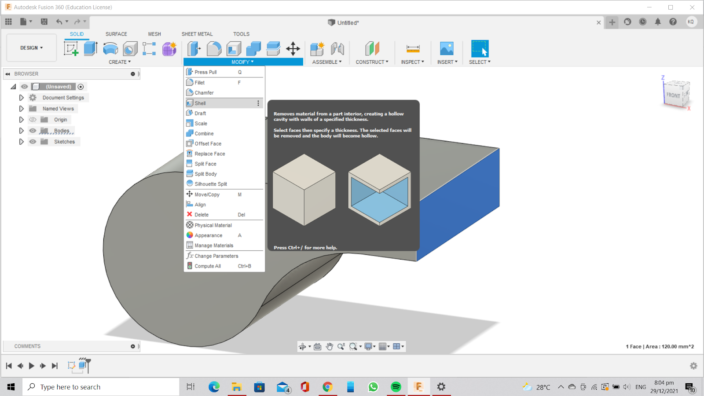Click the Hole tool icon
This screenshot has width=704, height=396.
(130, 48)
